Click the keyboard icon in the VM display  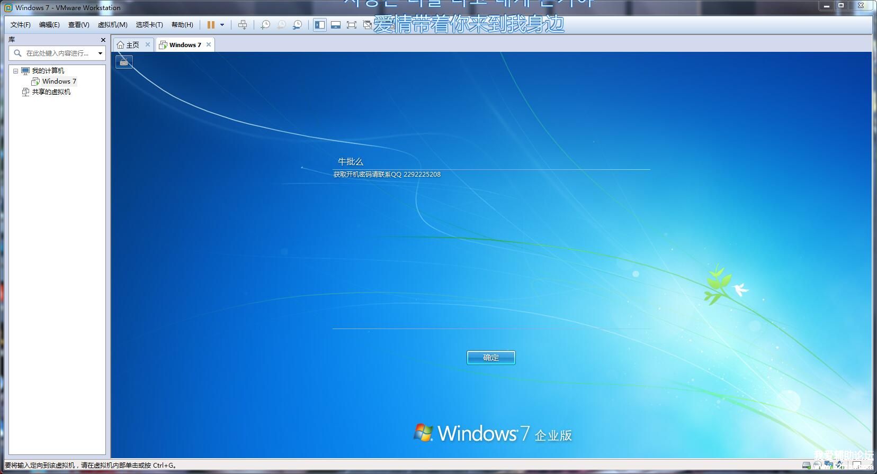click(x=124, y=62)
